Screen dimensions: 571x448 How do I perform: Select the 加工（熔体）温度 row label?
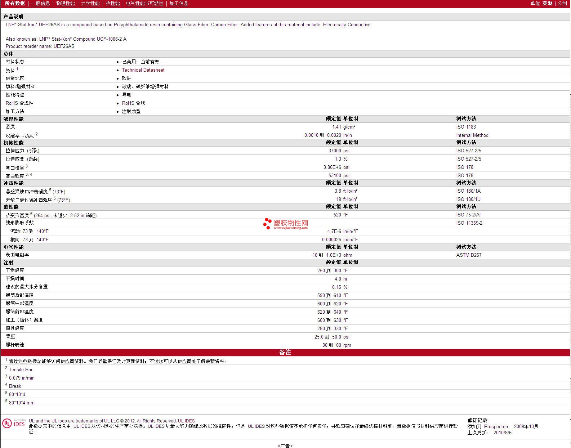click(24, 320)
